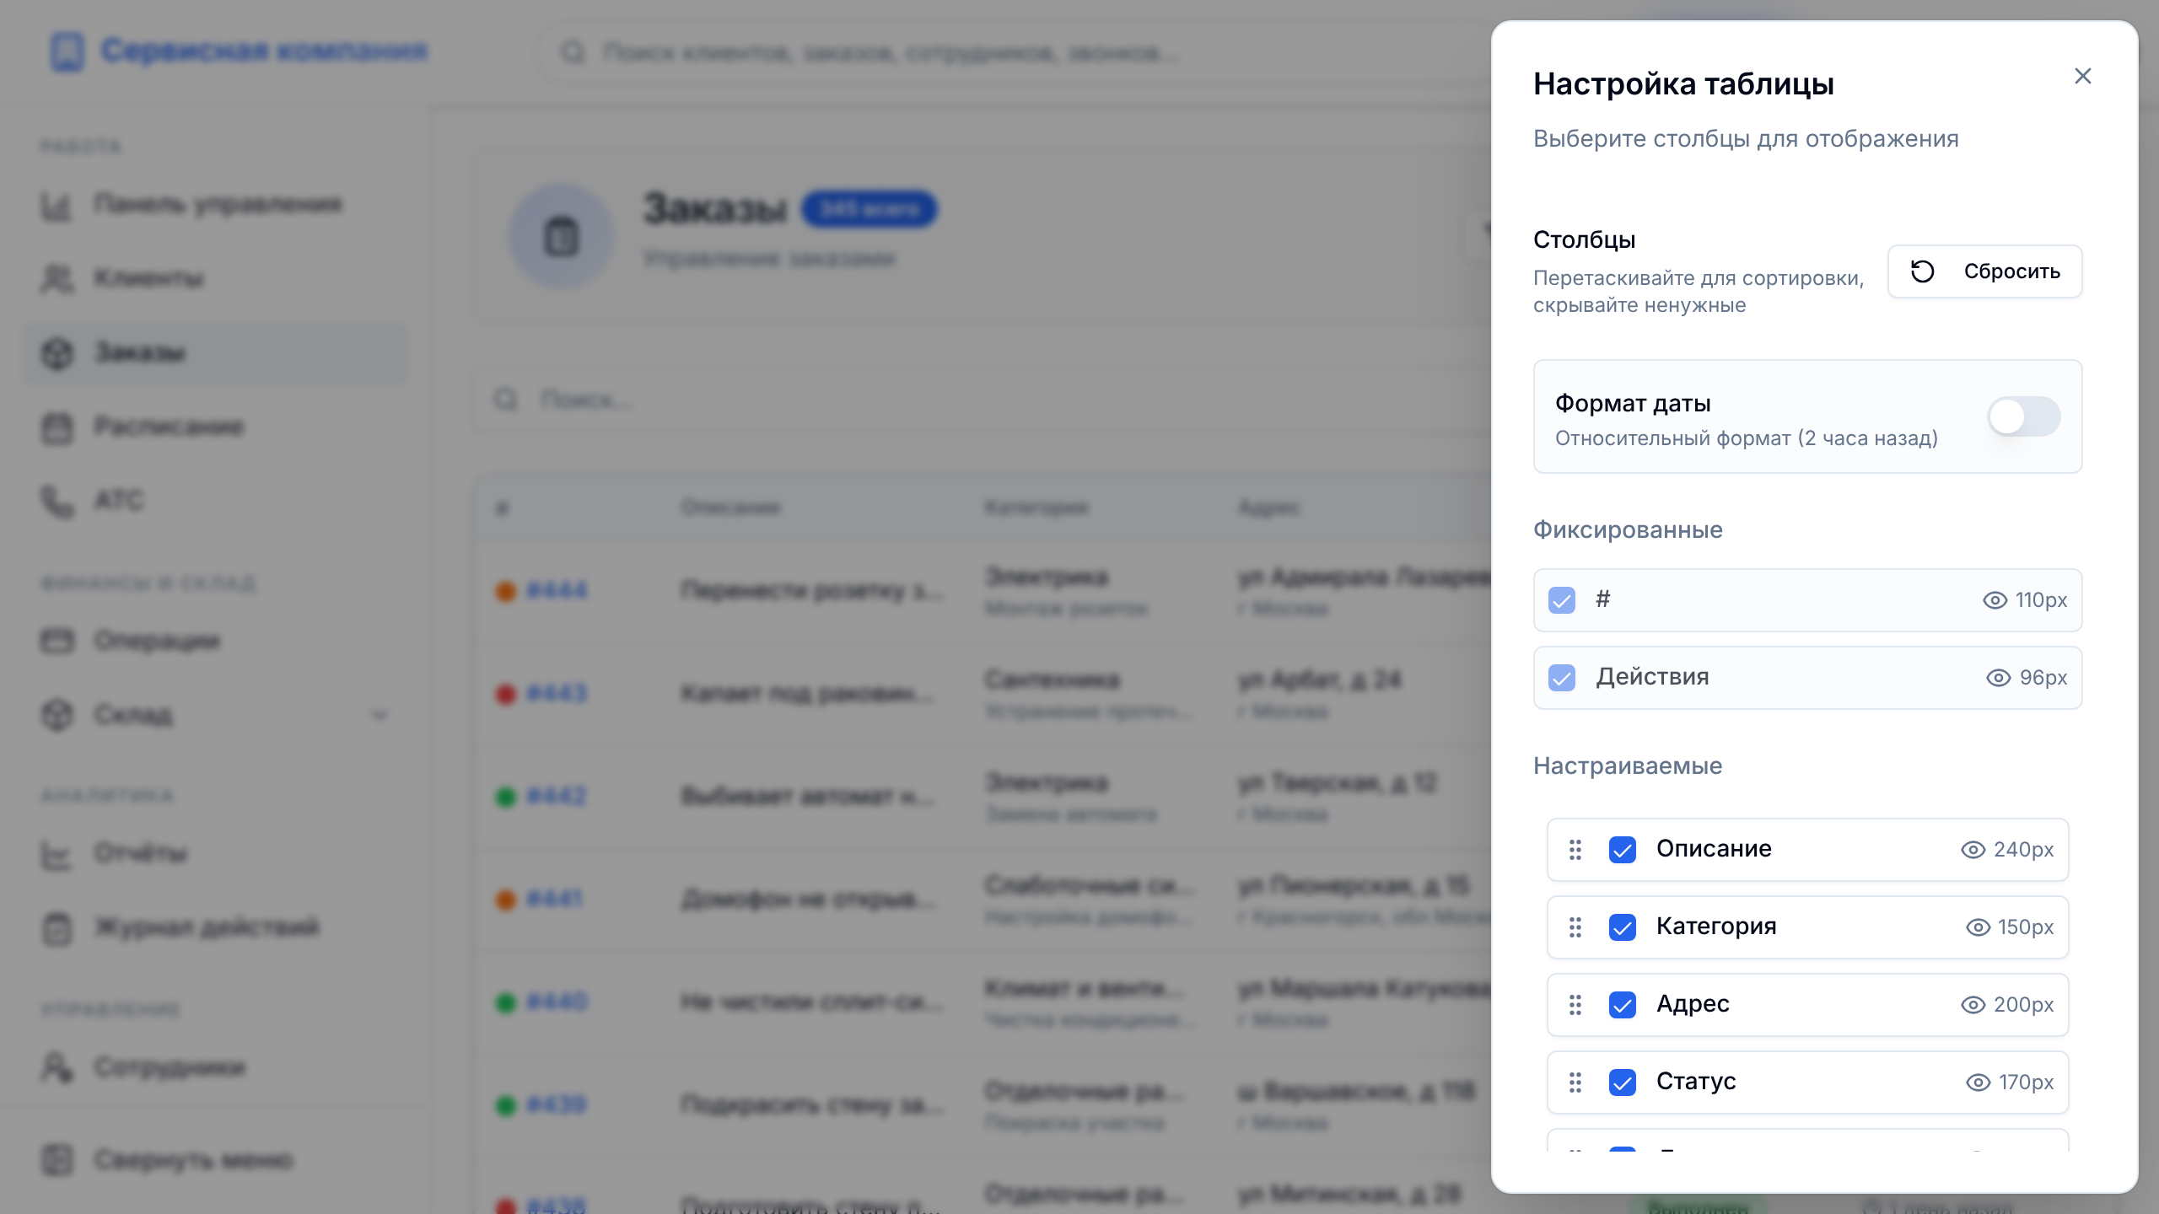Open order #442 link
The image size is (2159, 1214).
coord(557,797)
